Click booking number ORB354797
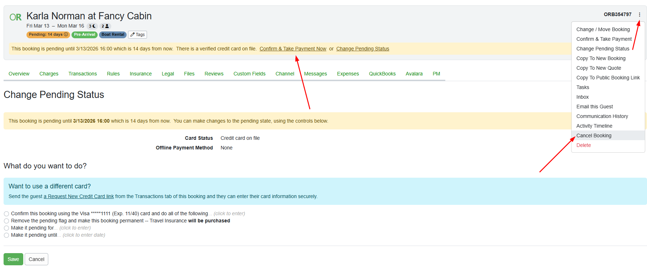 coord(618,14)
